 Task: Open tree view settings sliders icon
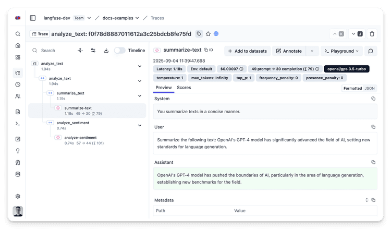[93, 51]
